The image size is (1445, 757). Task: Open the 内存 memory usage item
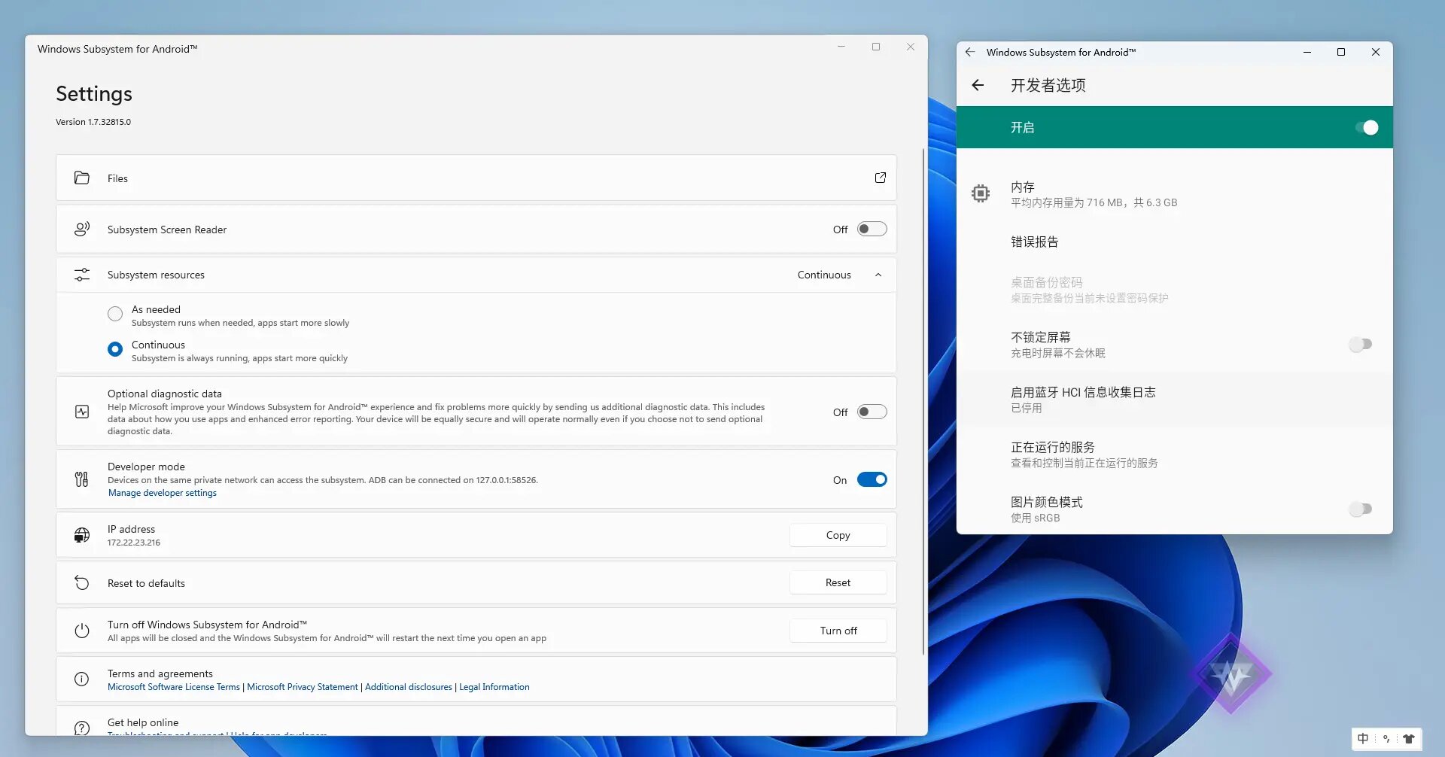(1174, 194)
